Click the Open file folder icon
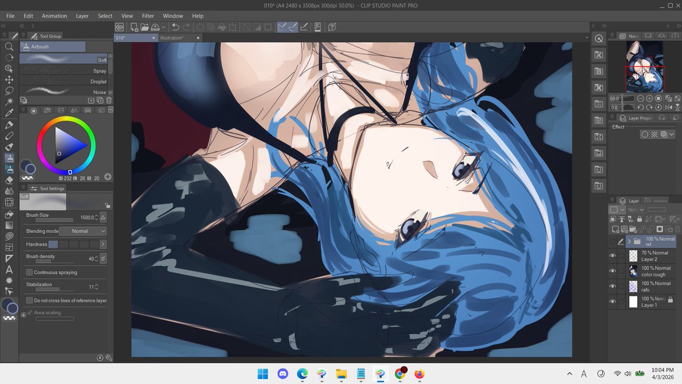This screenshot has height=384, width=682. (144, 27)
